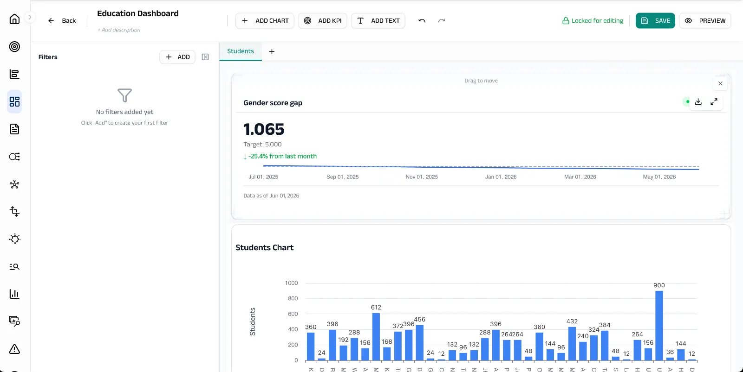This screenshot has width=743, height=372.
Task: Open the document reports sidebar icon
Action: [14, 129]
